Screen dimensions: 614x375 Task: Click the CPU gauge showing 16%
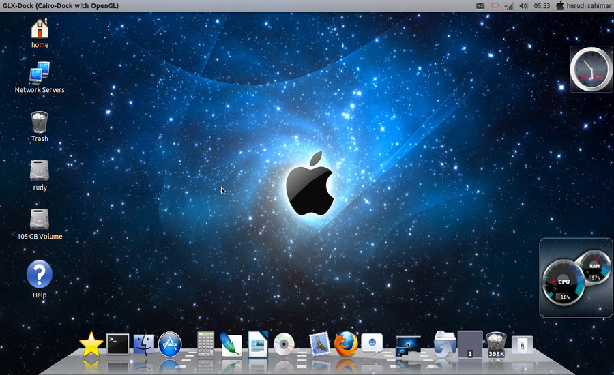(x=564, y=283)
